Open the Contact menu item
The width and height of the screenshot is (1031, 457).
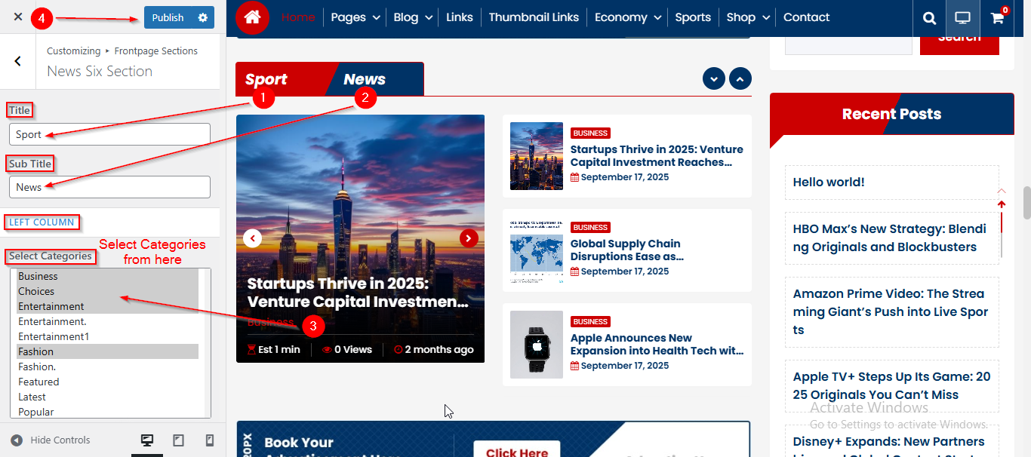coord(806,17)
